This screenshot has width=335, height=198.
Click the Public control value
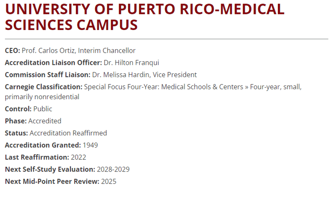tap(43, 109)
